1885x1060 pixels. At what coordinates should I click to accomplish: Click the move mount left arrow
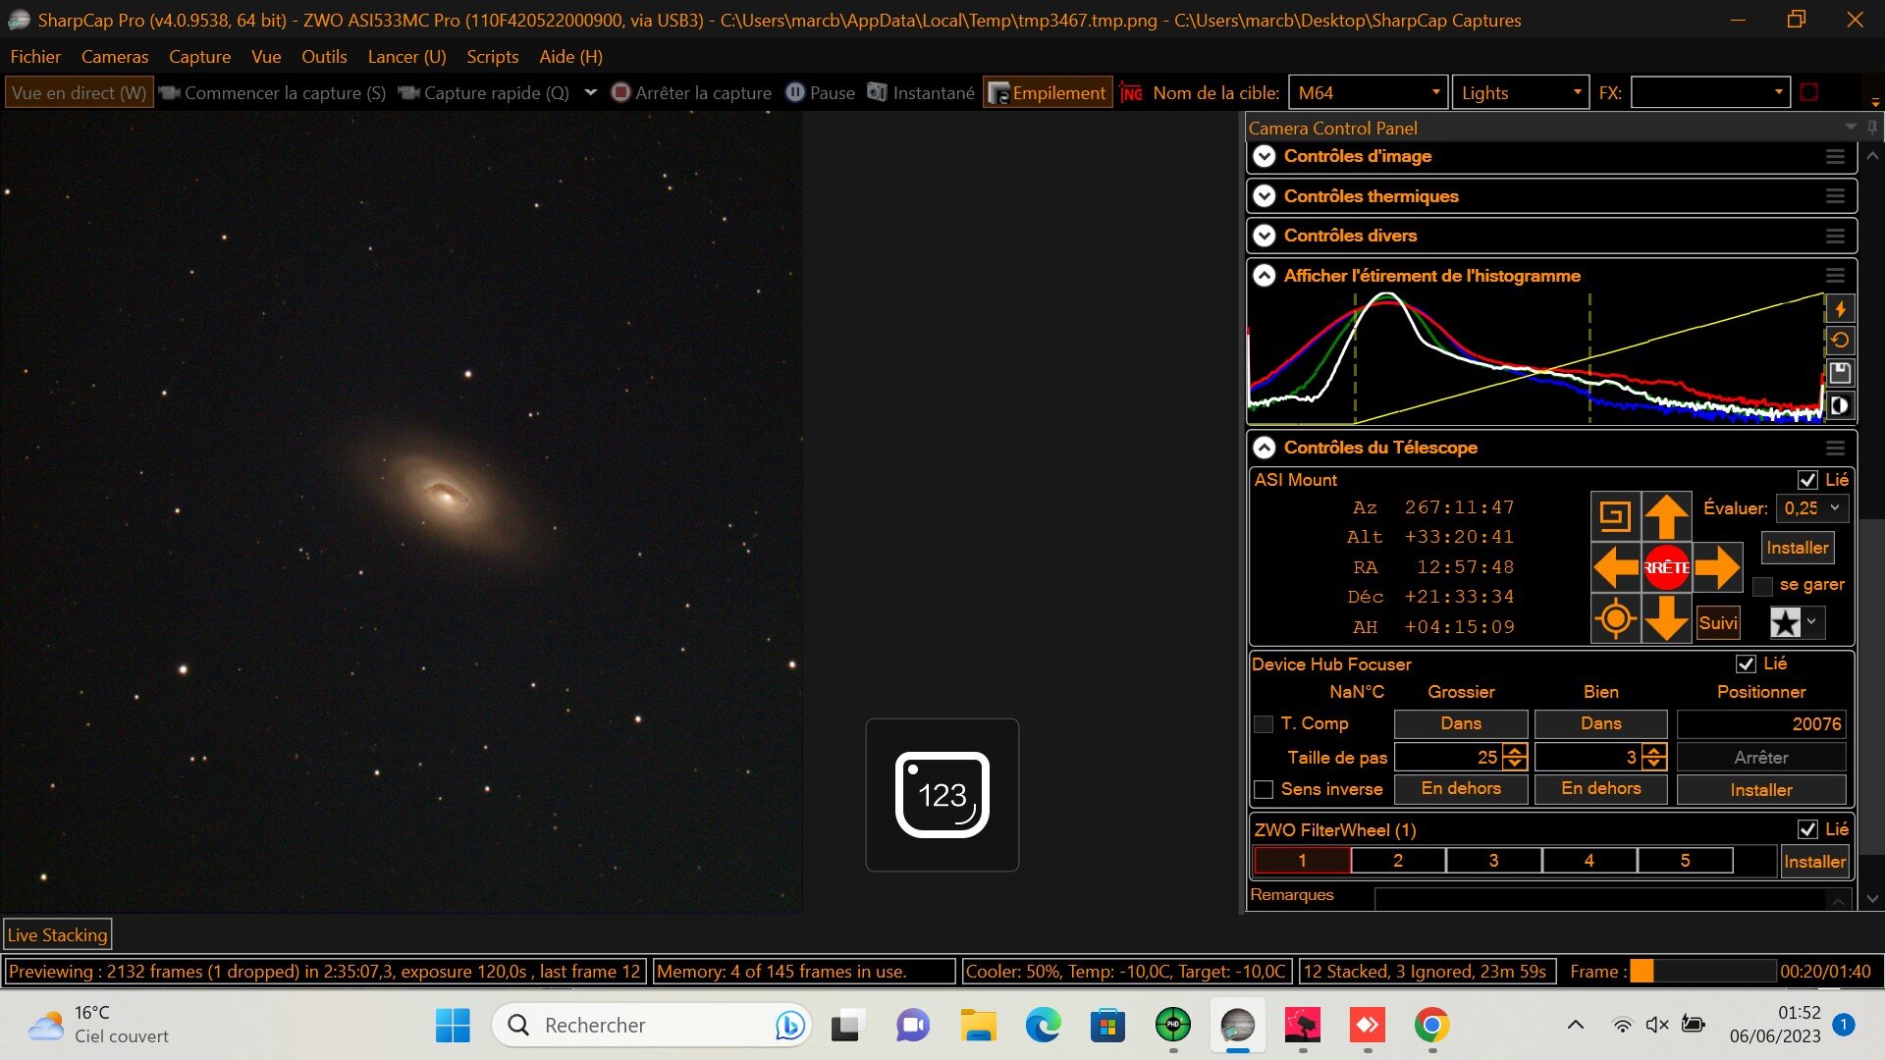click(1615, 567)
